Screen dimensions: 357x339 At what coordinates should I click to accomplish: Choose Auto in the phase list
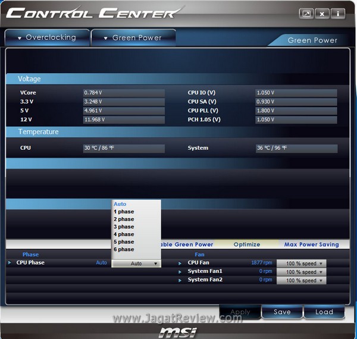(120, 204)
